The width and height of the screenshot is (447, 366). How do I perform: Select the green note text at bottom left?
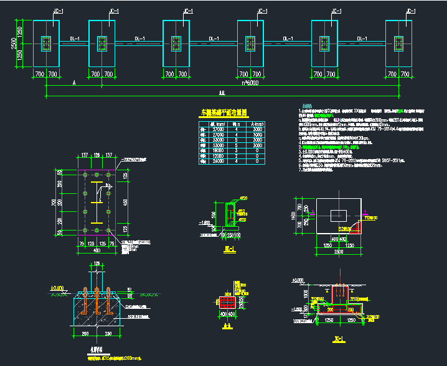(115, 358)
